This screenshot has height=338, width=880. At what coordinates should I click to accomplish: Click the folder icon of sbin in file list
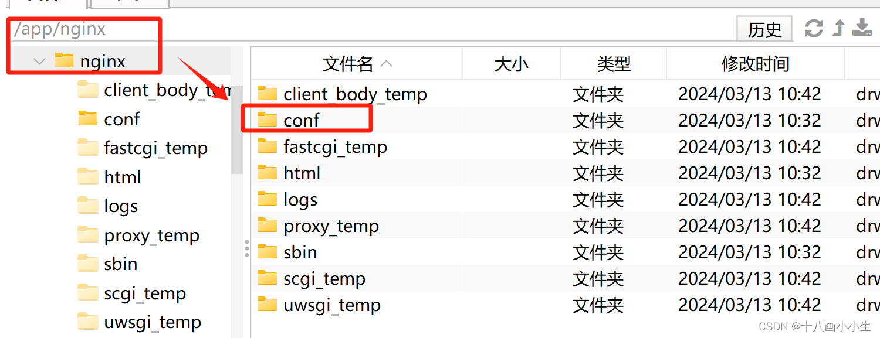tap(268, 251)
